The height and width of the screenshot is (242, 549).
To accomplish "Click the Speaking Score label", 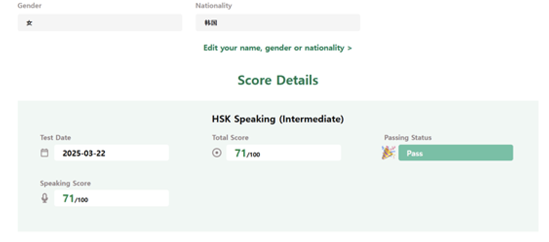I will pos(65,183).
